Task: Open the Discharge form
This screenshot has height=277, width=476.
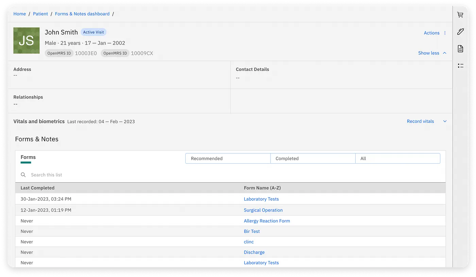Action: pyautogui.click(x=254, y=252)
